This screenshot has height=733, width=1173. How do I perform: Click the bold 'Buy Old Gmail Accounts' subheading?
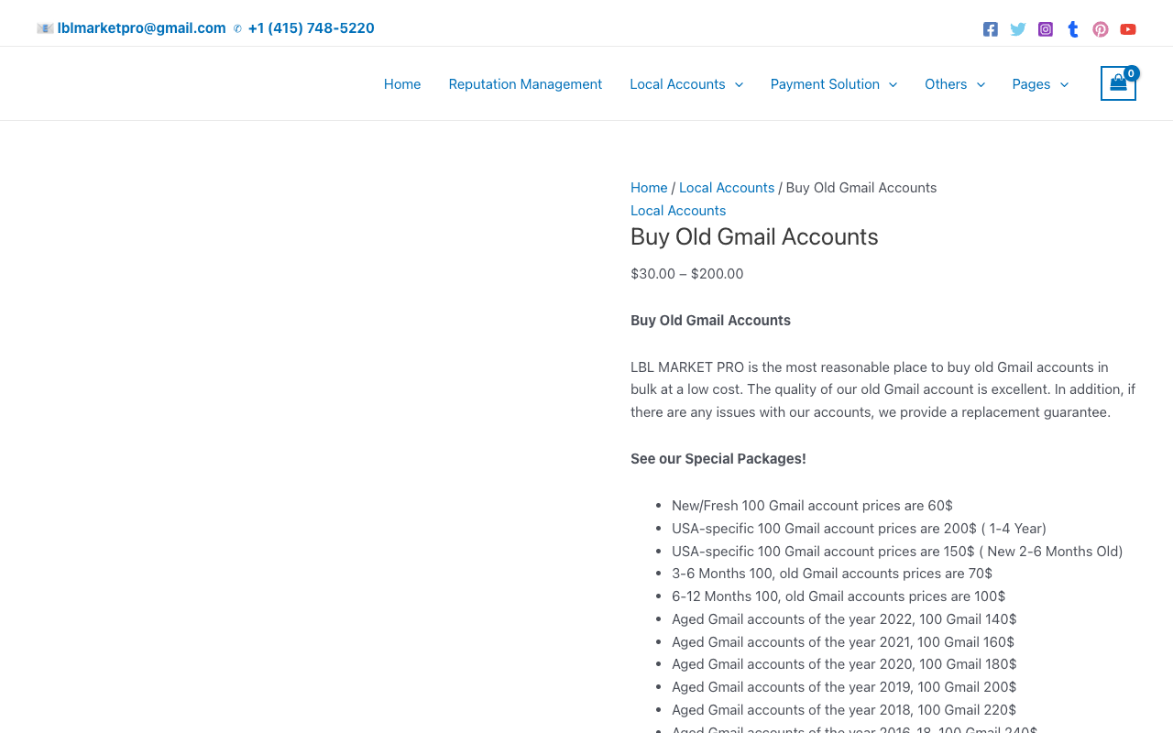(x=710, y=321)
